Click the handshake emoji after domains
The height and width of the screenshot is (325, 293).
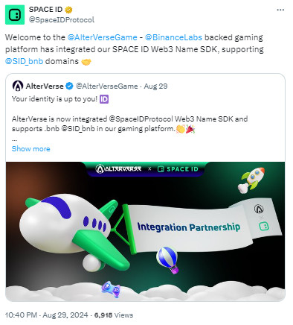[x=86, y=62]
